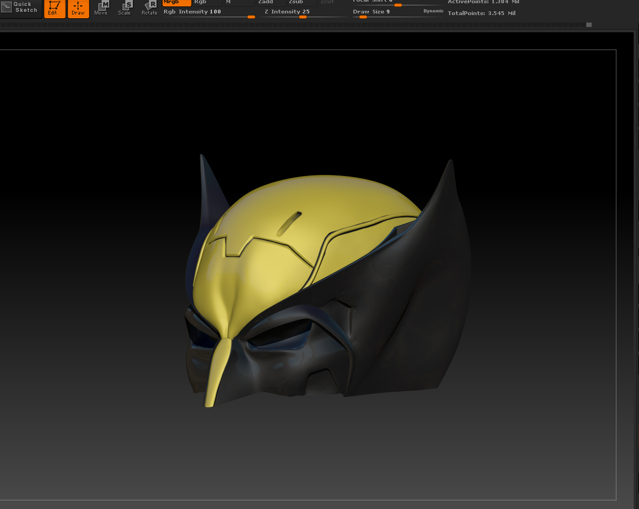The width and height of the screenshot is (639, 509).
Task: Toggle Dynamic draw size button
Action: click(433, 11)
